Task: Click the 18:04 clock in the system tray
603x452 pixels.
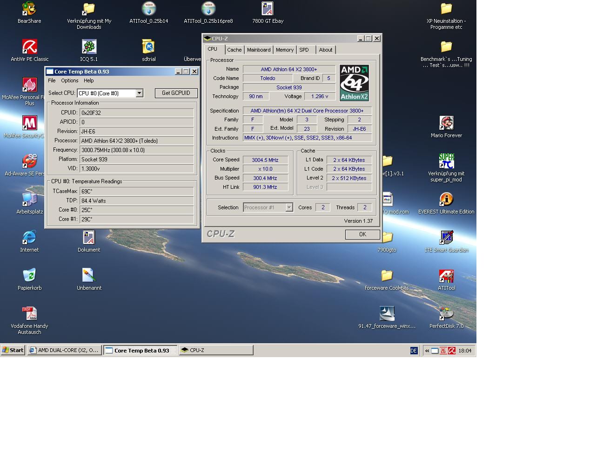Action: pyautogui.click(x=465, y=351)
